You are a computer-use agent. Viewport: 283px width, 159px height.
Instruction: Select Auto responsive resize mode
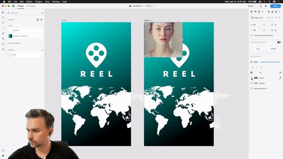coord(258,49)
